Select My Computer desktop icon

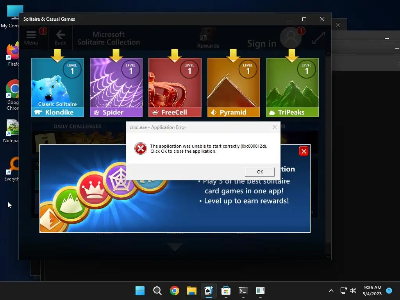click(x=10, y=16)
